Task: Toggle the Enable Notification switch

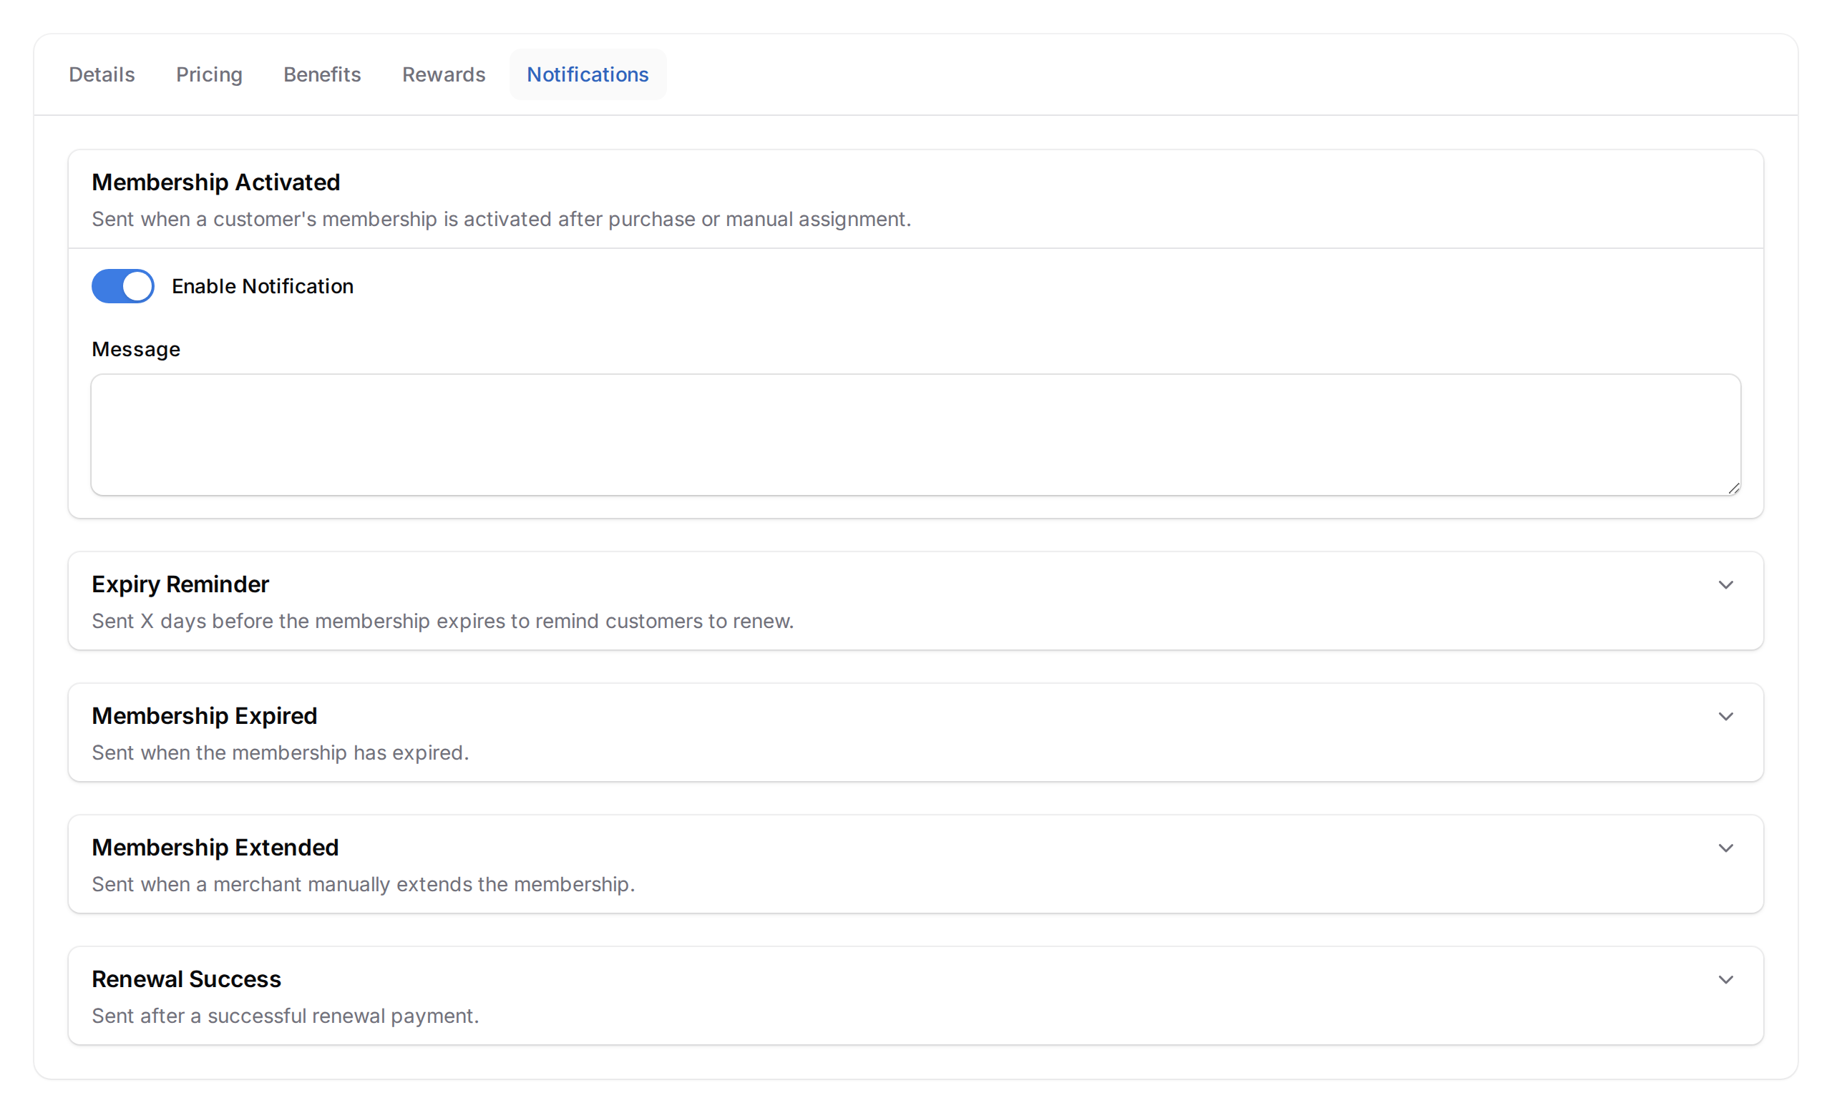Action: (122, 286)
